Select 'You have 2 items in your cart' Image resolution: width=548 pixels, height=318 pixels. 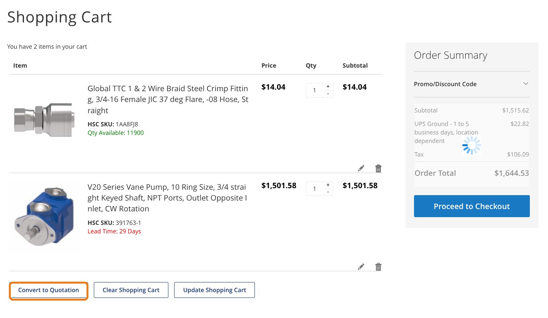47,47
